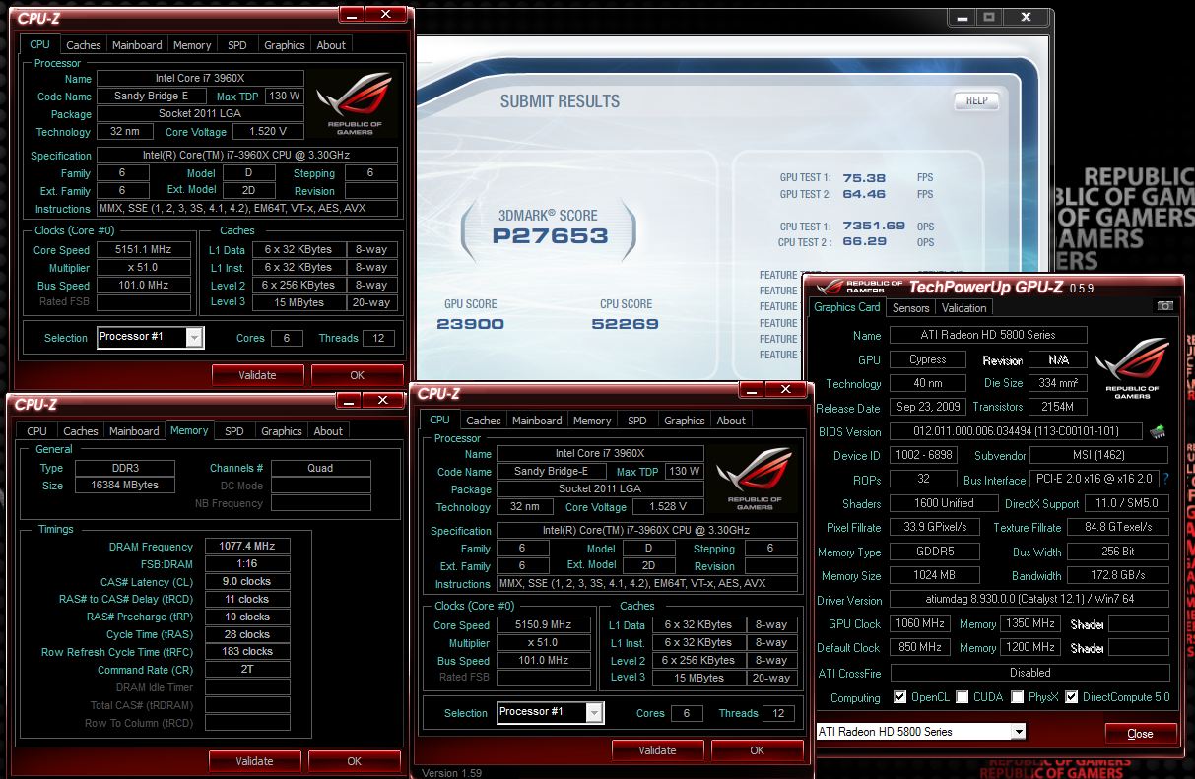Switch to the Sensors tab in GPU-Z
The height and width of the screenshot is (779, 1195).
point(910,308)
